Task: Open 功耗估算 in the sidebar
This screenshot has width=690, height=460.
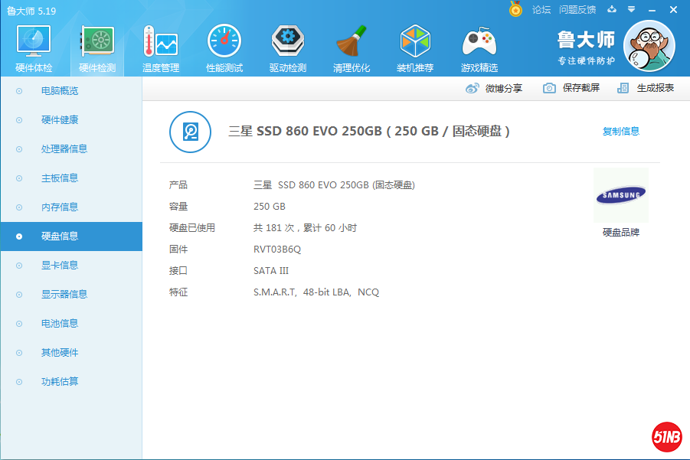Action: pos(60,382)
